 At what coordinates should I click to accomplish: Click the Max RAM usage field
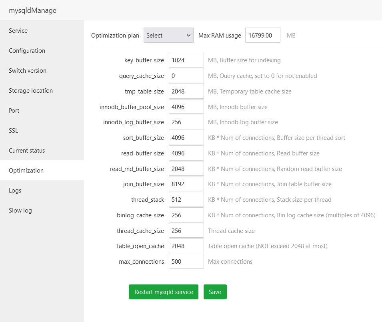click(x=262, y=35)
